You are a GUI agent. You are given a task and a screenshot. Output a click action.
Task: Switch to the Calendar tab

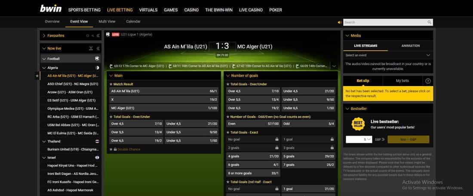pyautogui.click(x=133, y=22)
